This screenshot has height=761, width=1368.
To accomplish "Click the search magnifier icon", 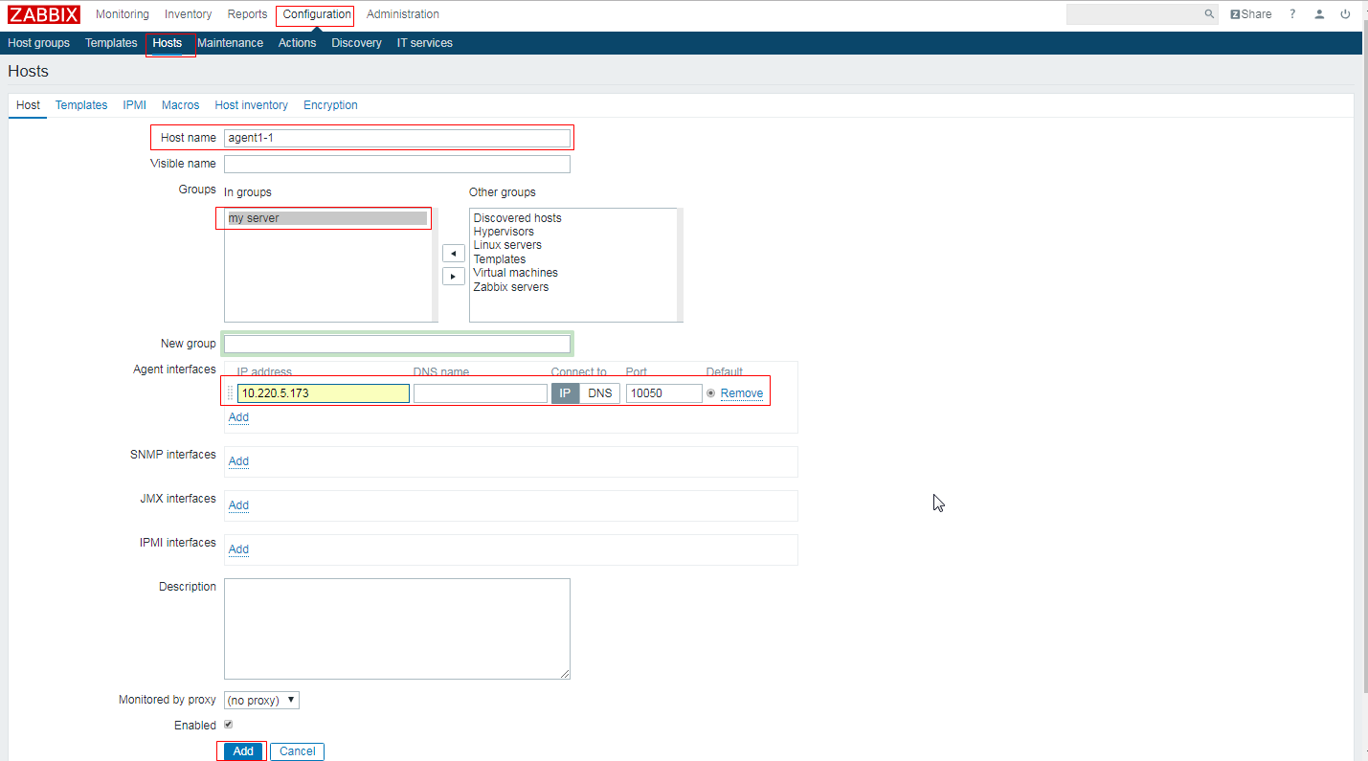I will (x=1209, y=14).
